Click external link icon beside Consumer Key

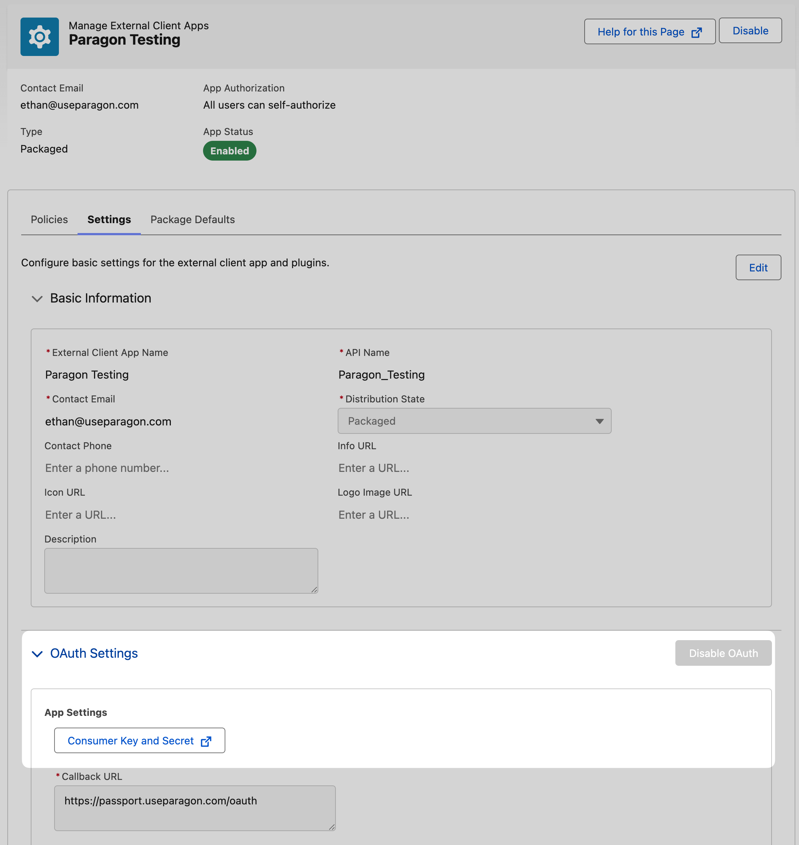pos(206,741)
